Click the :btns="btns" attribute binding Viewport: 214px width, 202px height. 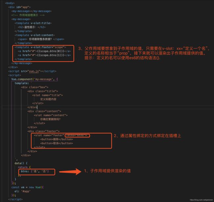(77, 135)
